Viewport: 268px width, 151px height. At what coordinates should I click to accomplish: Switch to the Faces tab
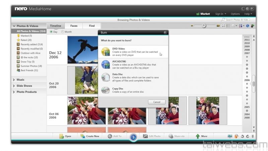tap(74, 26)
